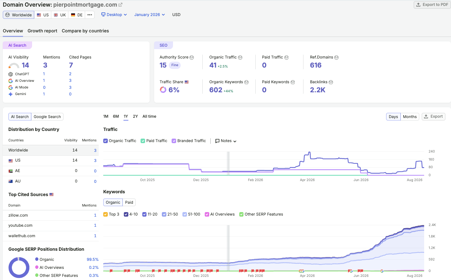Click the Google update marker near April 2026
This screenshot has width=451, height=280.
(x=302, y=271)
